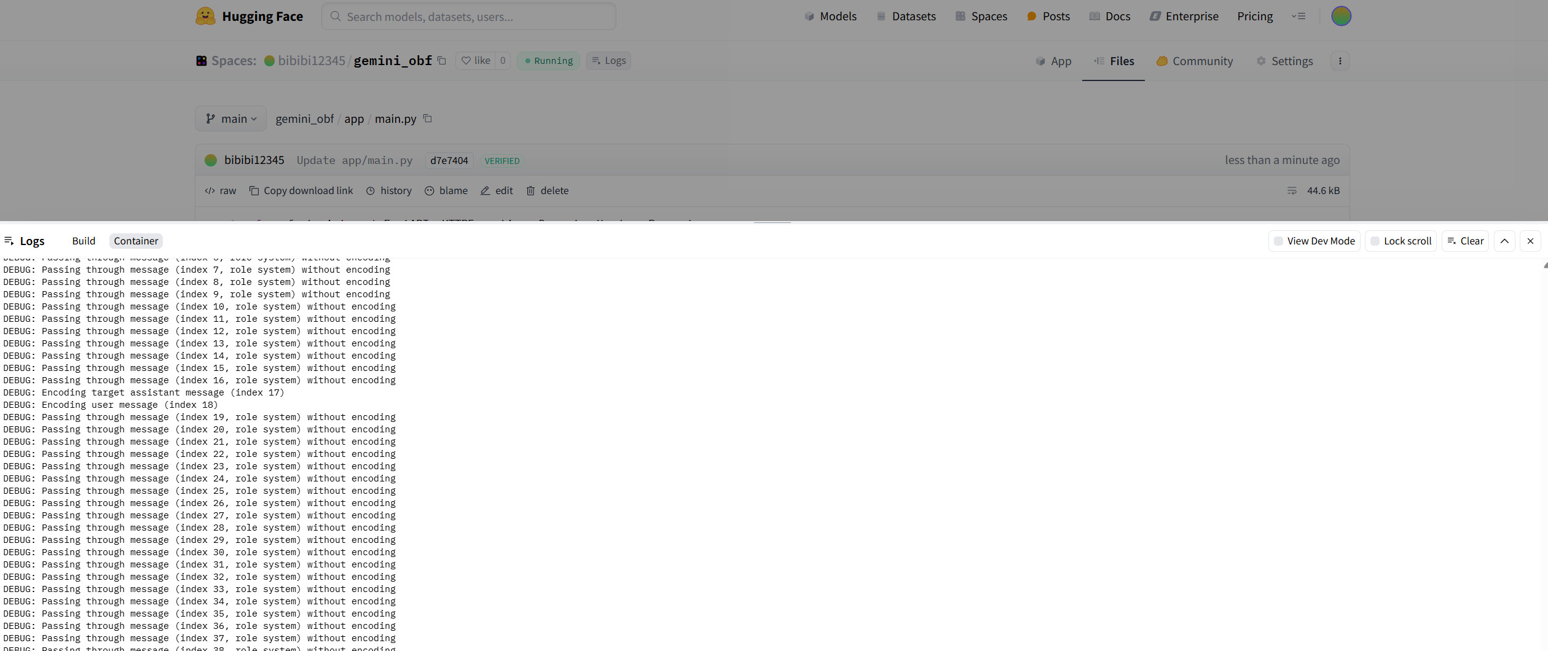Clear the container logs

tap(1465, 241)
